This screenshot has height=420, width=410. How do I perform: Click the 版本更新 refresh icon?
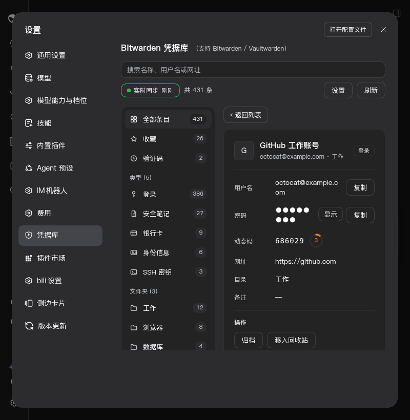click(x=29, y=326)
